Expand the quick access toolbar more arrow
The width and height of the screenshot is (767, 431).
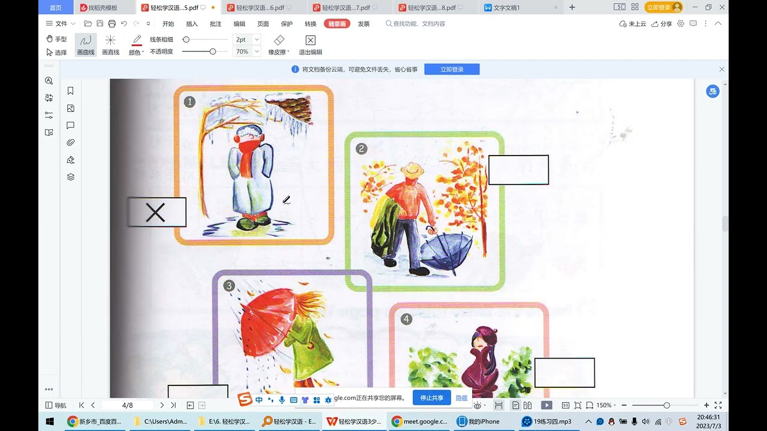click(x=149, y=24)
